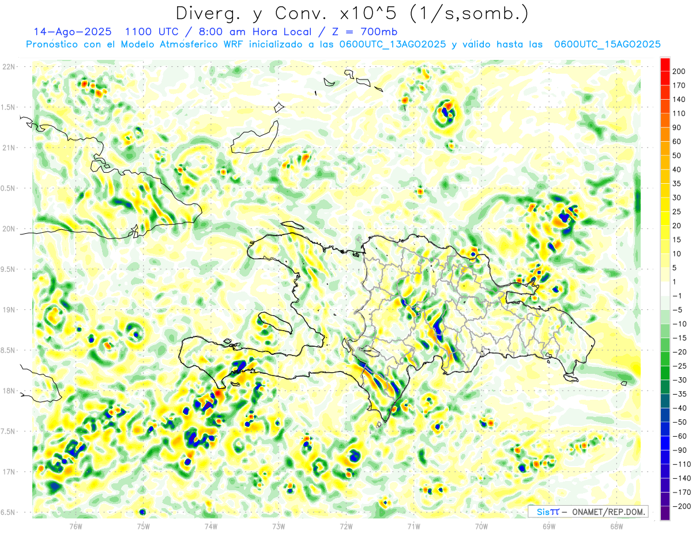Screen dimensions: 692x534
Task: Click the '70W' longitude label
Action: pyautogui.click(x=482, y=527)
